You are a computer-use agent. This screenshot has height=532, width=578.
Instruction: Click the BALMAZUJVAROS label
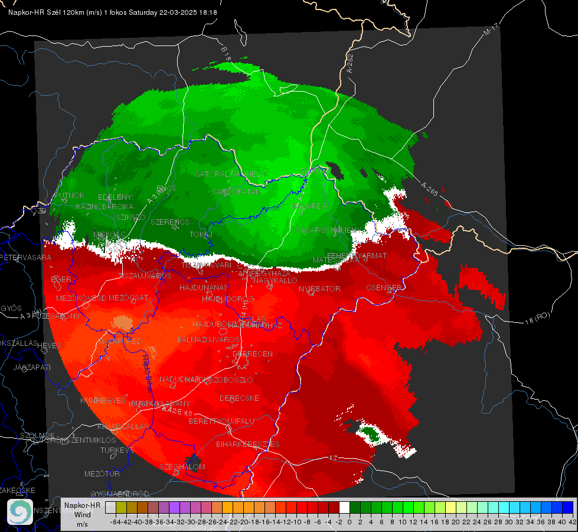[208, 339]
